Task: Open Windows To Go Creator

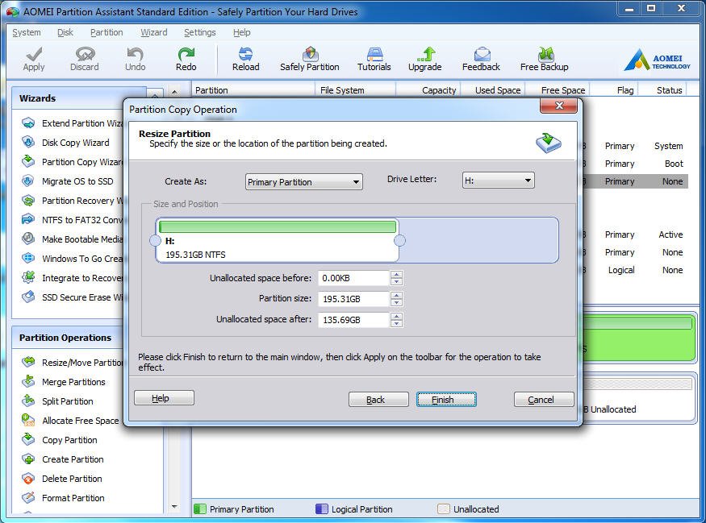Action: click(x=72, y=259)
